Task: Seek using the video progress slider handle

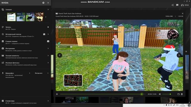Action: tap(142, 94)
